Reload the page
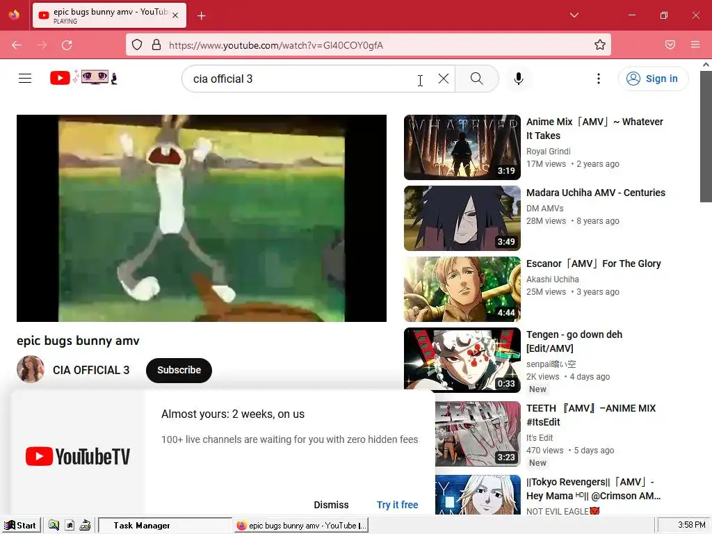The image size is (712, 534). [67, 45]
